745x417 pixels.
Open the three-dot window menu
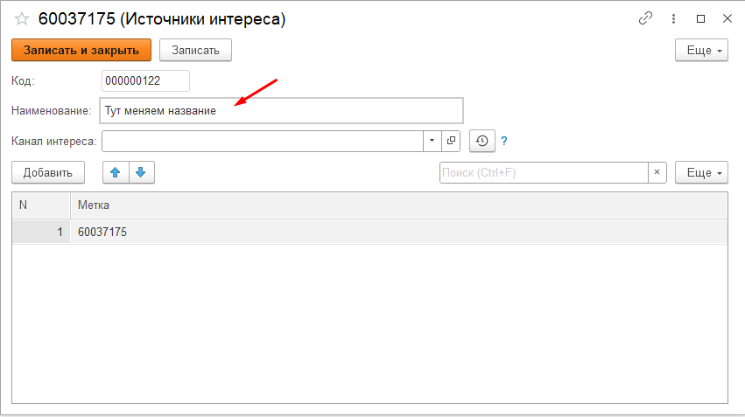coord(673,18)
